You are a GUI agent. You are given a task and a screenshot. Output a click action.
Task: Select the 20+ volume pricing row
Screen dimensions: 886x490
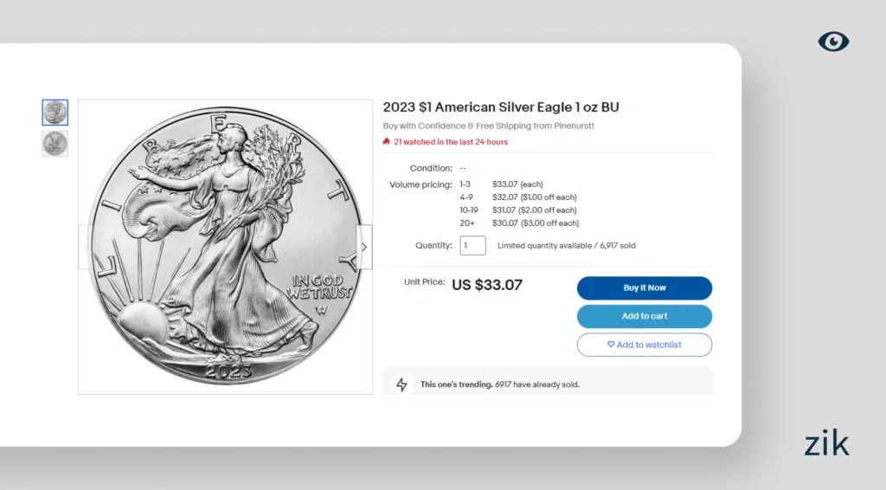click(519, 223)
